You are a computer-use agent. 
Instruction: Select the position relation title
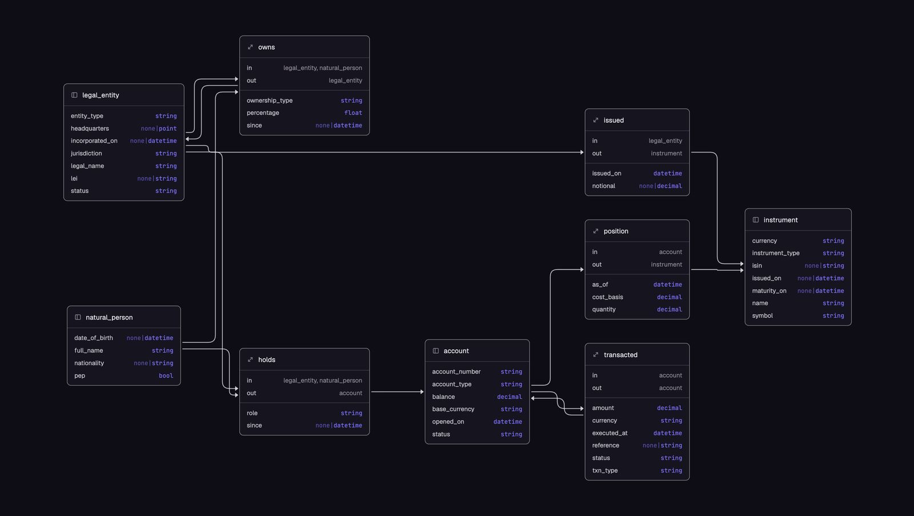click(x=616, y=231)
